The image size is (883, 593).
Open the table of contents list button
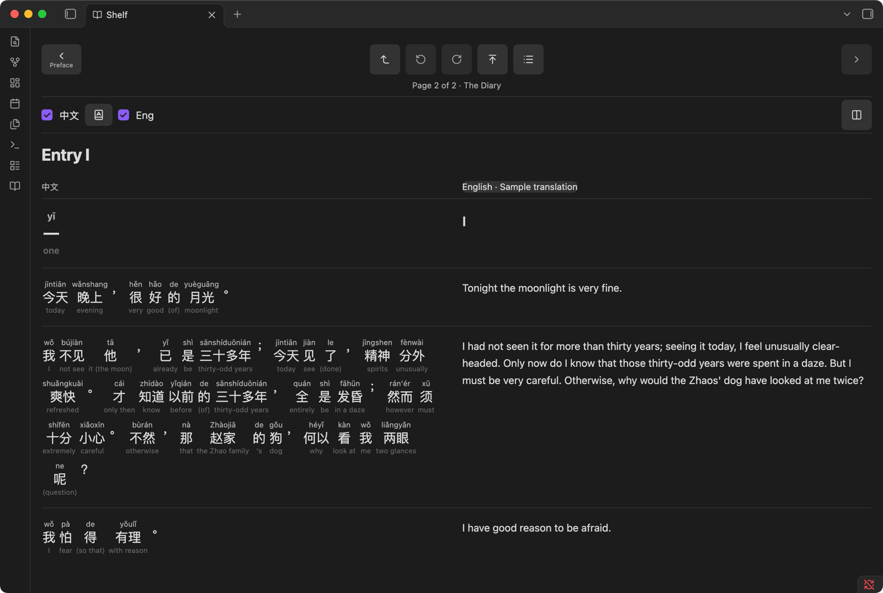tap(528, 59)
